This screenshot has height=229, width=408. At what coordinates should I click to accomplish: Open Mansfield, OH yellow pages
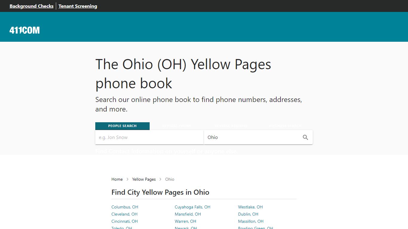click(188, 214)
